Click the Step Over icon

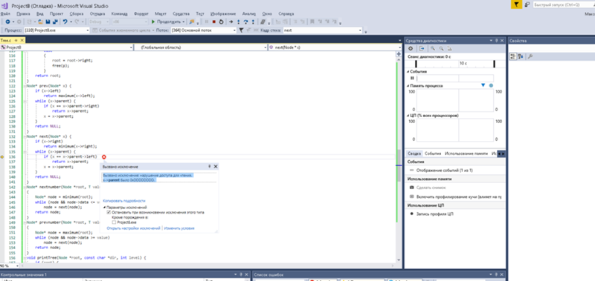[x=245, y=22]
